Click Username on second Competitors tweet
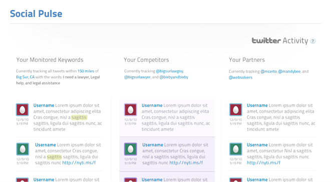The height and width of the screenshot is (182, 331). 153,145
